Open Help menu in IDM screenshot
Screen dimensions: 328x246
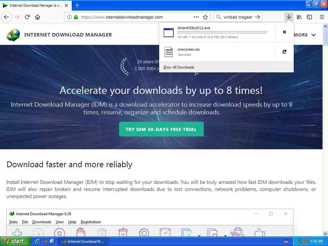pos(72,222)
